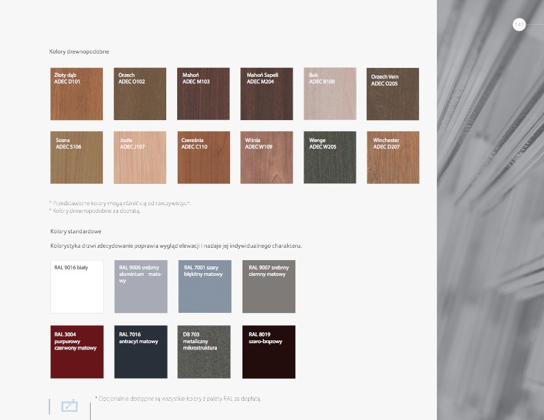The height and width of the screenshot is (420, 544).
Task: Pick the RAL 7016 antracyt matowy swatch
Action: tap(141, 352)
